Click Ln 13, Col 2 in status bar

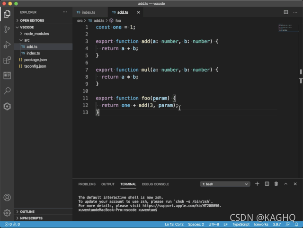click(x=174, y=224)
